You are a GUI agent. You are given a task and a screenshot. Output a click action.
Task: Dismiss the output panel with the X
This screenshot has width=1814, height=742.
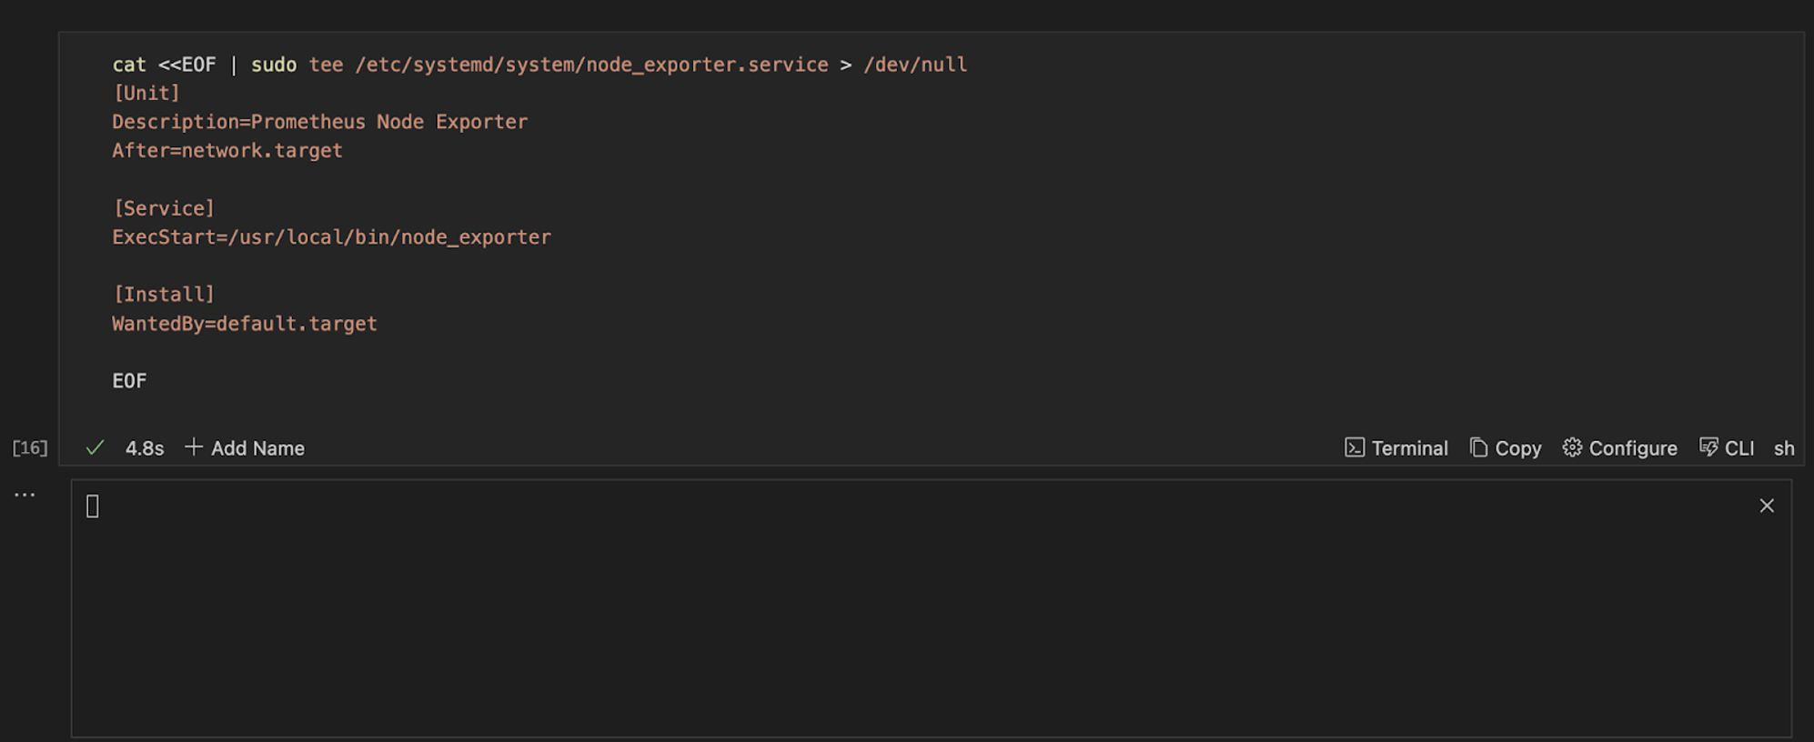(x=1767, y=506)
